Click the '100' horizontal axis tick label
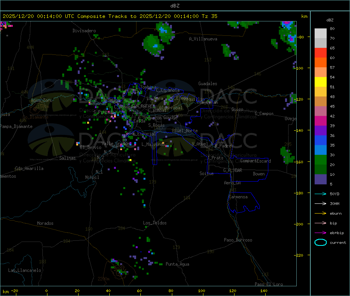350x296 pixels. pyautogui.click(x=201, y=291)
